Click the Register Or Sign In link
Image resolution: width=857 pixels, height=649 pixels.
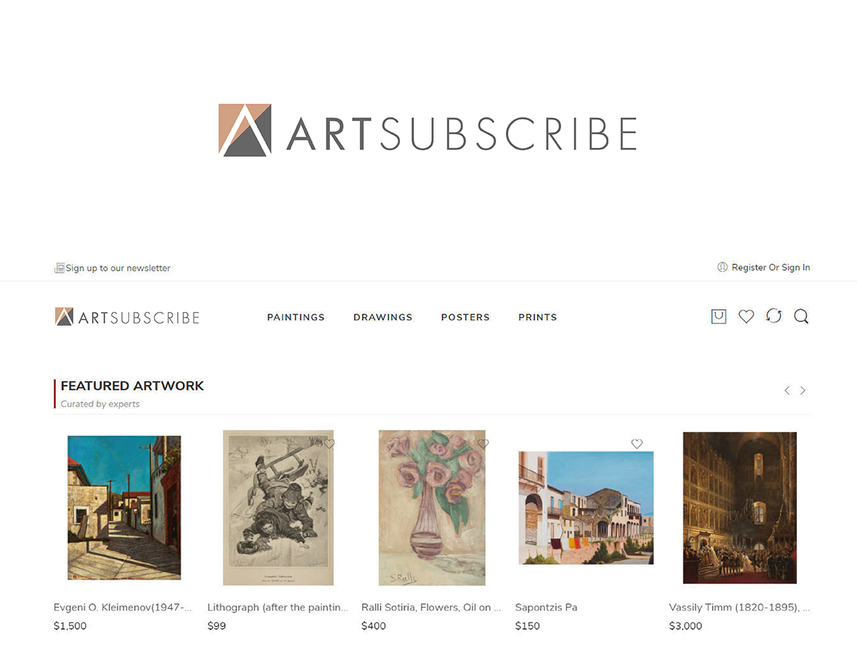click(771, 268)
